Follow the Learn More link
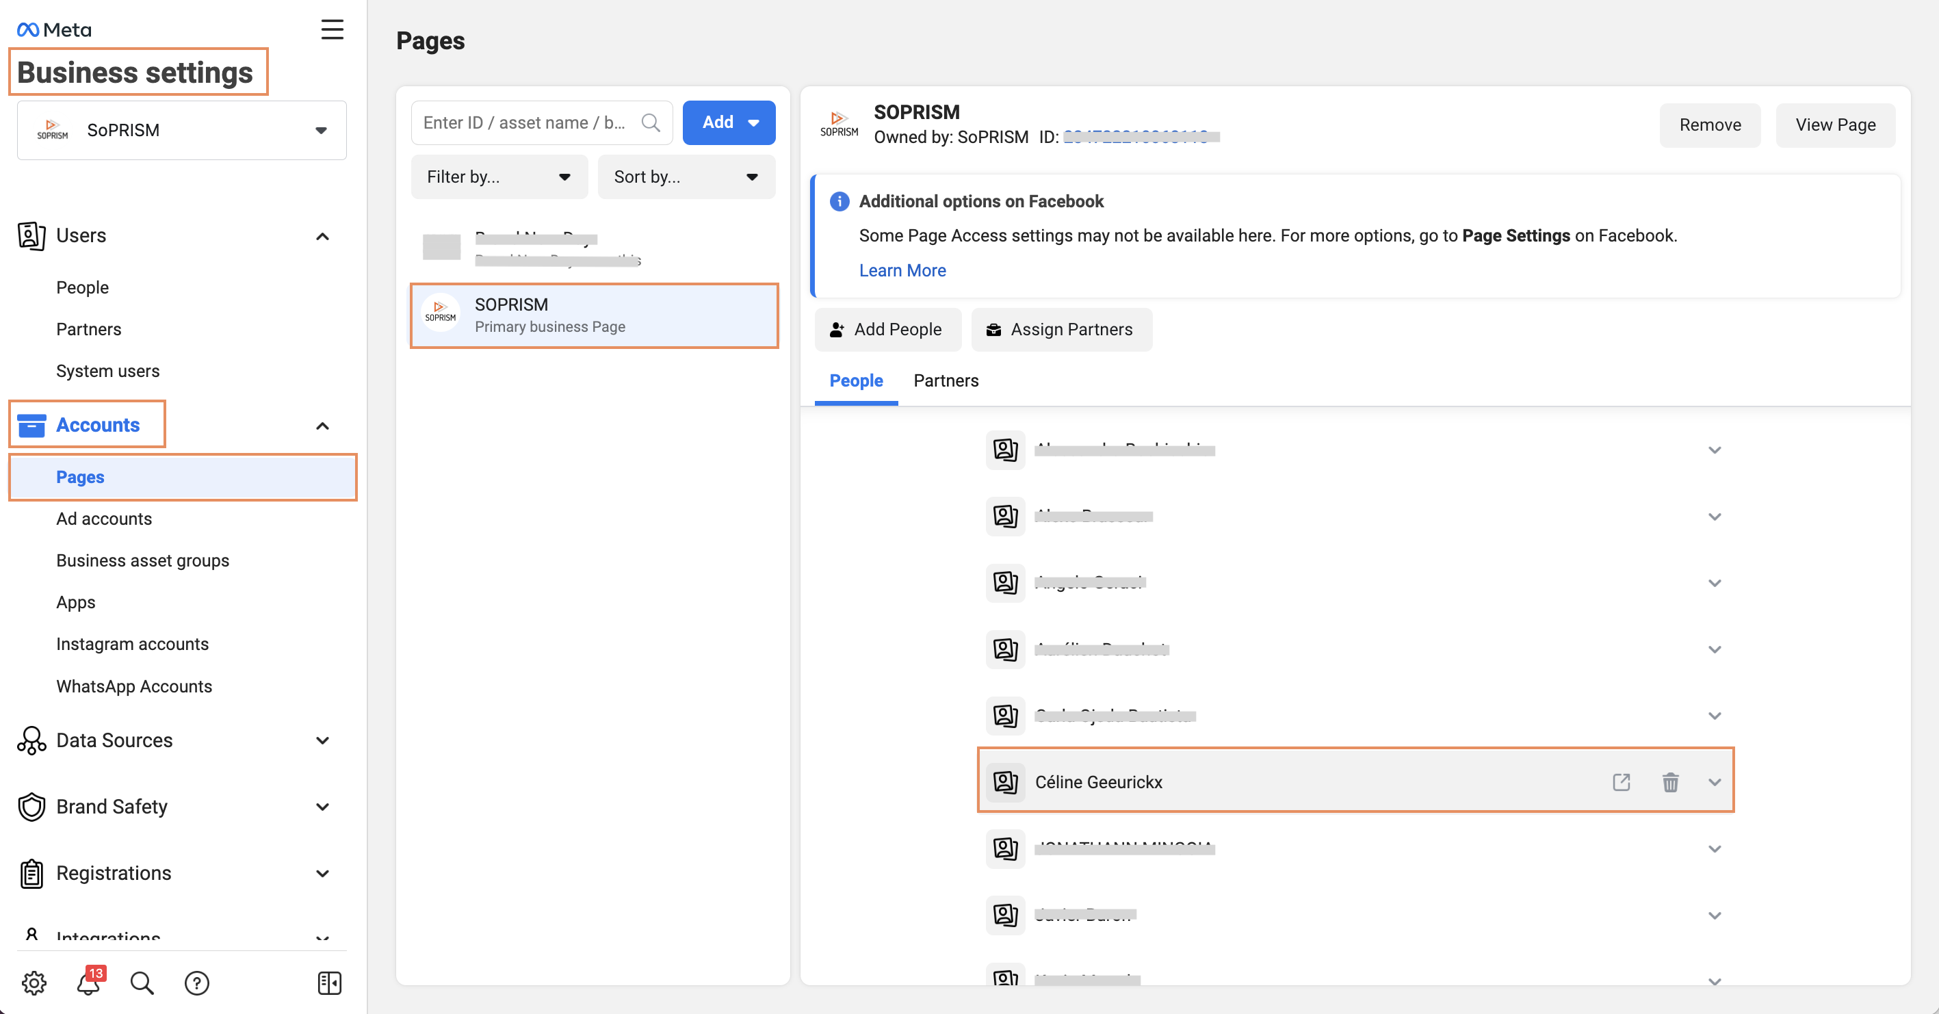Viewport: 1939px width, 1014px height. click(902, 270)
